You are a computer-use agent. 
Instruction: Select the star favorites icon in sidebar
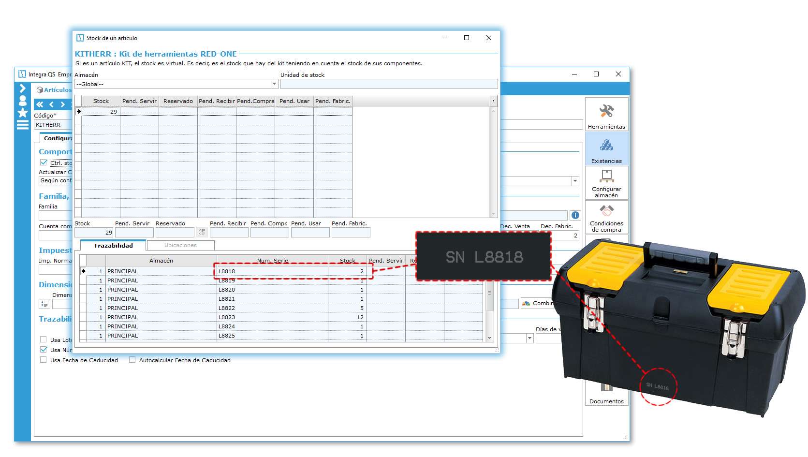pyautogui.click(x=22, y=112)
